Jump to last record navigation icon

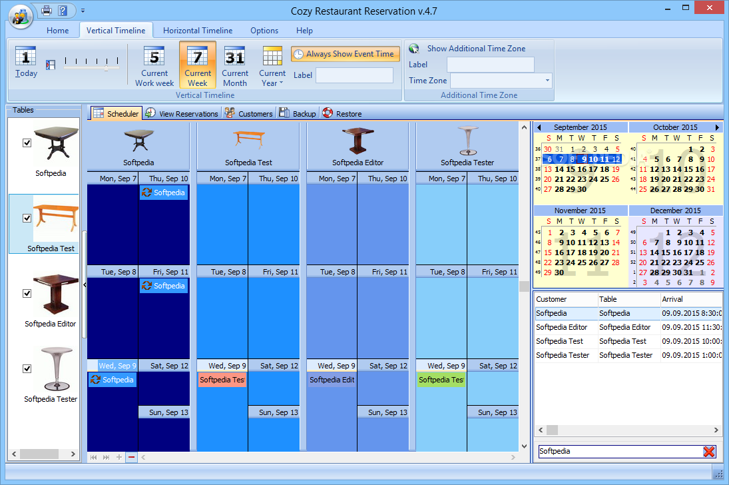tap(106, 458)
